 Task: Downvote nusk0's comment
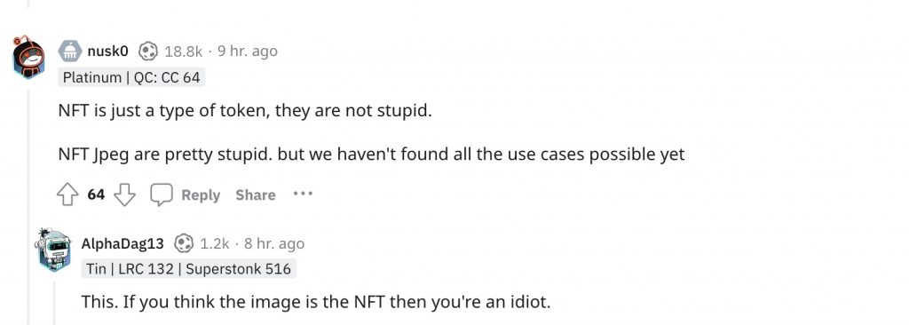click(124, 195)
